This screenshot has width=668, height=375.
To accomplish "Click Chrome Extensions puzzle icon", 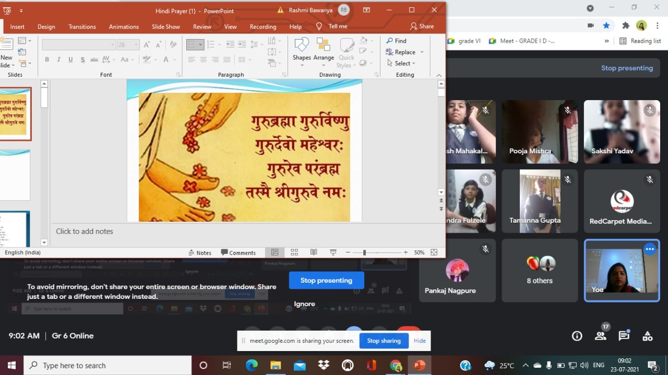I will 626,25.
